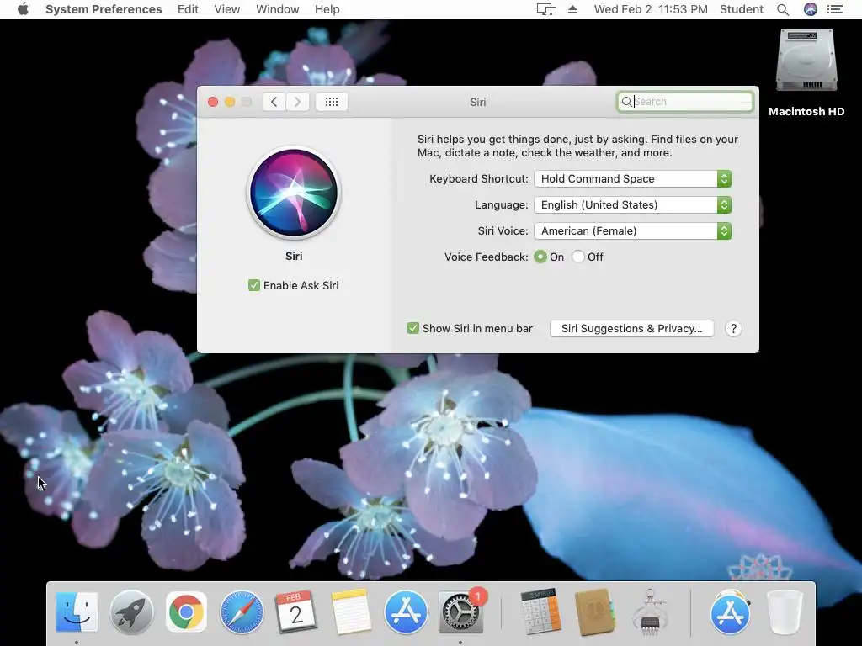
Task: Open Spotlight search magnifier in menu bar
Action: 783,9
